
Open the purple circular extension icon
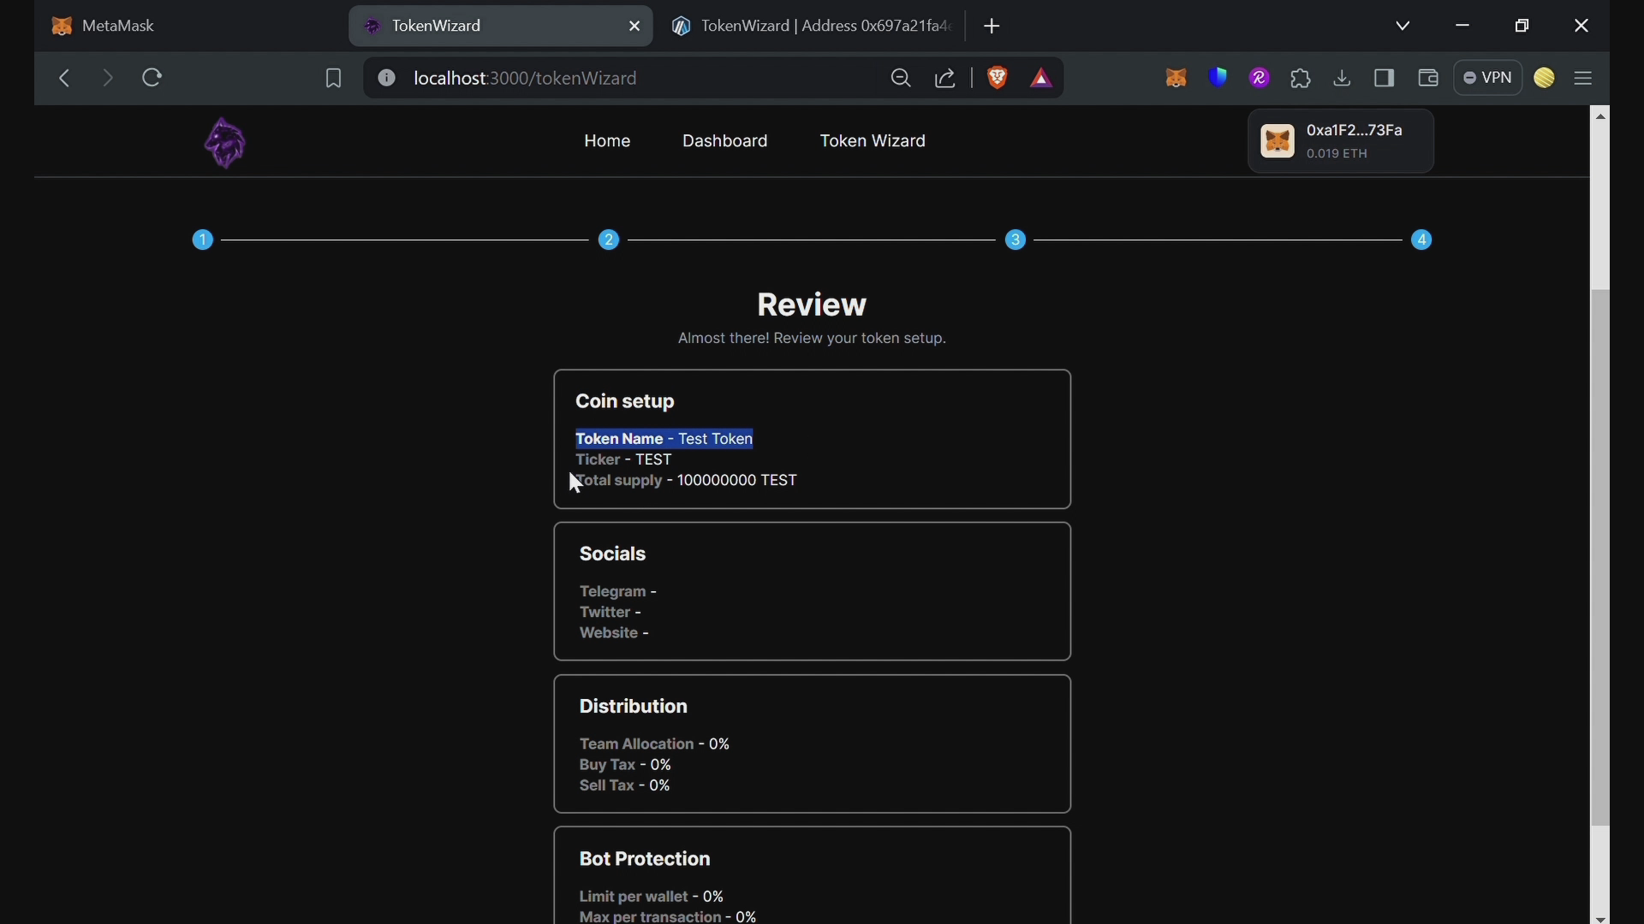tap(1260, 78)
